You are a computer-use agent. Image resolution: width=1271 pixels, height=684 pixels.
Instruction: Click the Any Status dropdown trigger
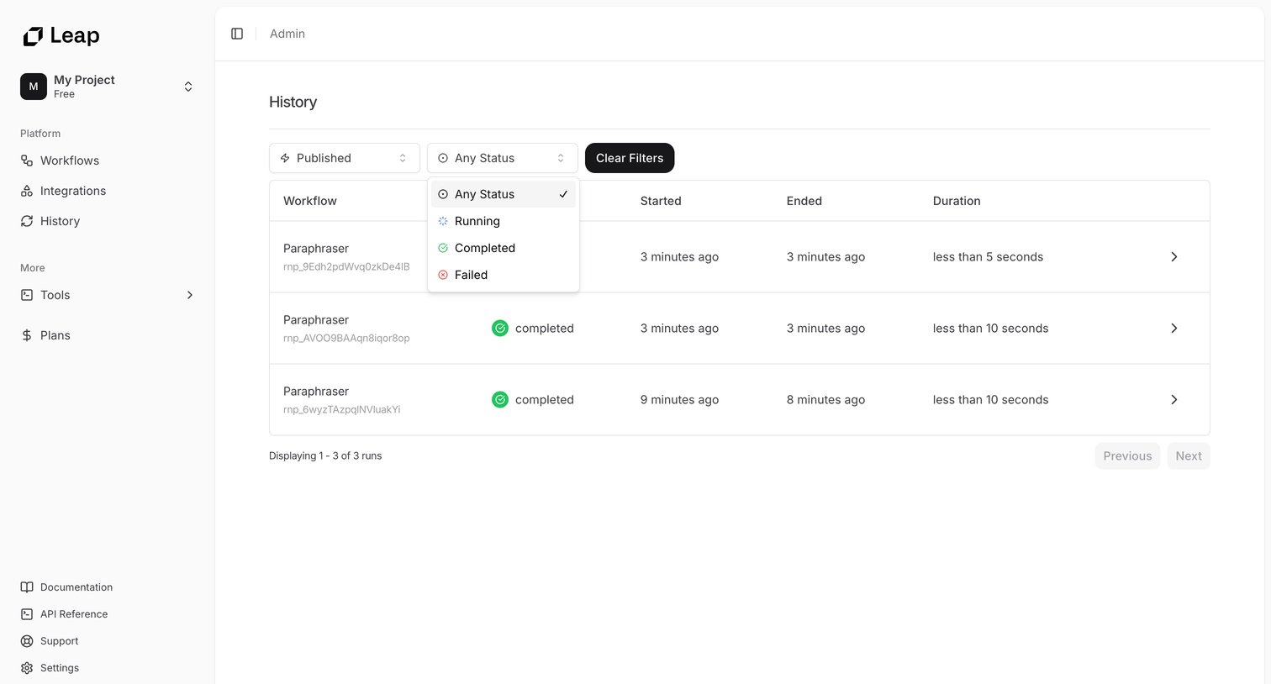click(503, 158)
